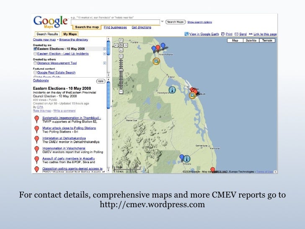Click the red pin at bottom map edge
305x229 pixels.
click(213, 170)
